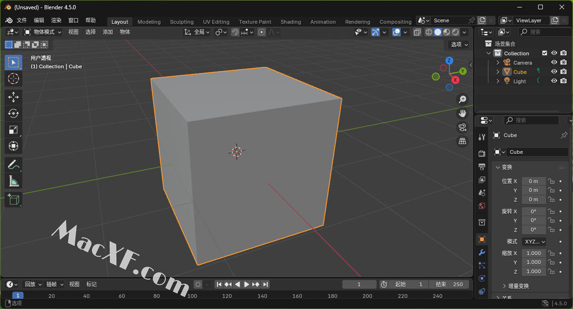The width and height of the screenshot is (573, 309).
Task: Open the 选项 options dropdown
Action: point(460,44)
